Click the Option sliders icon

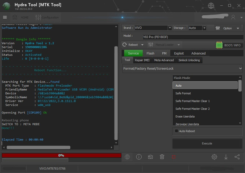[218, 28]
